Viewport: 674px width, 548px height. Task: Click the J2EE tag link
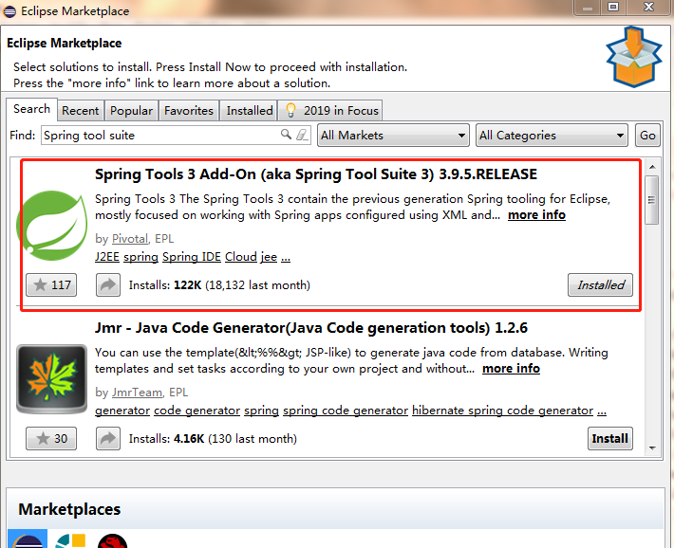(107, 257)
